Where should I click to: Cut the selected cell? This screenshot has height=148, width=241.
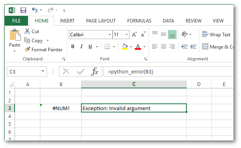click(32, 31)
